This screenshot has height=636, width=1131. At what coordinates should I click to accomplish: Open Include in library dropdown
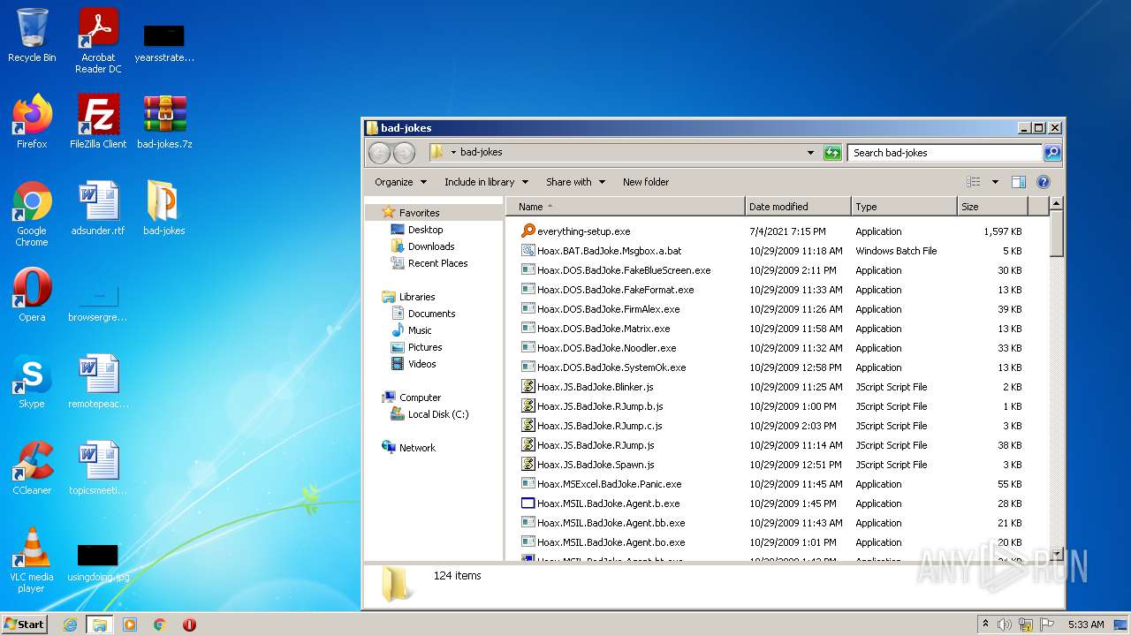tap(486, 182)
